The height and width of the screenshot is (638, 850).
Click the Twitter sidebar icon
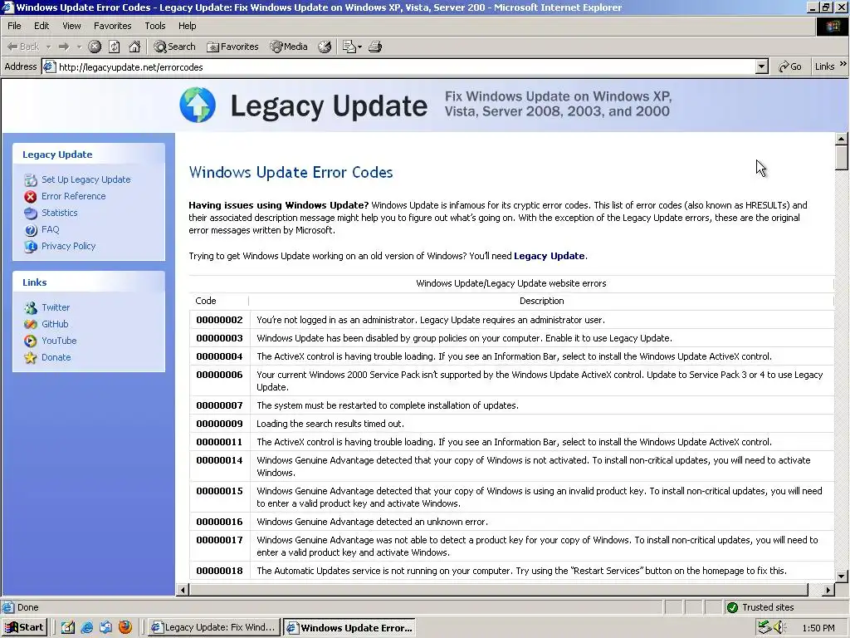(x=31, y=307)
